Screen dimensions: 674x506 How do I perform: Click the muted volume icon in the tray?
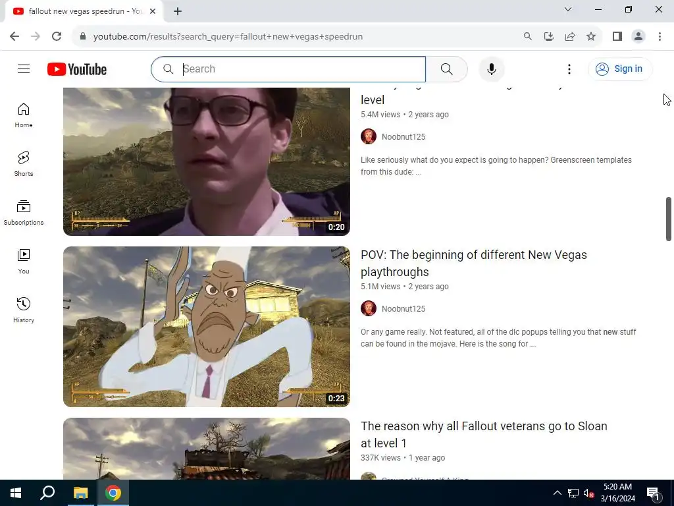pyautogui.click(x=588, y=493)
